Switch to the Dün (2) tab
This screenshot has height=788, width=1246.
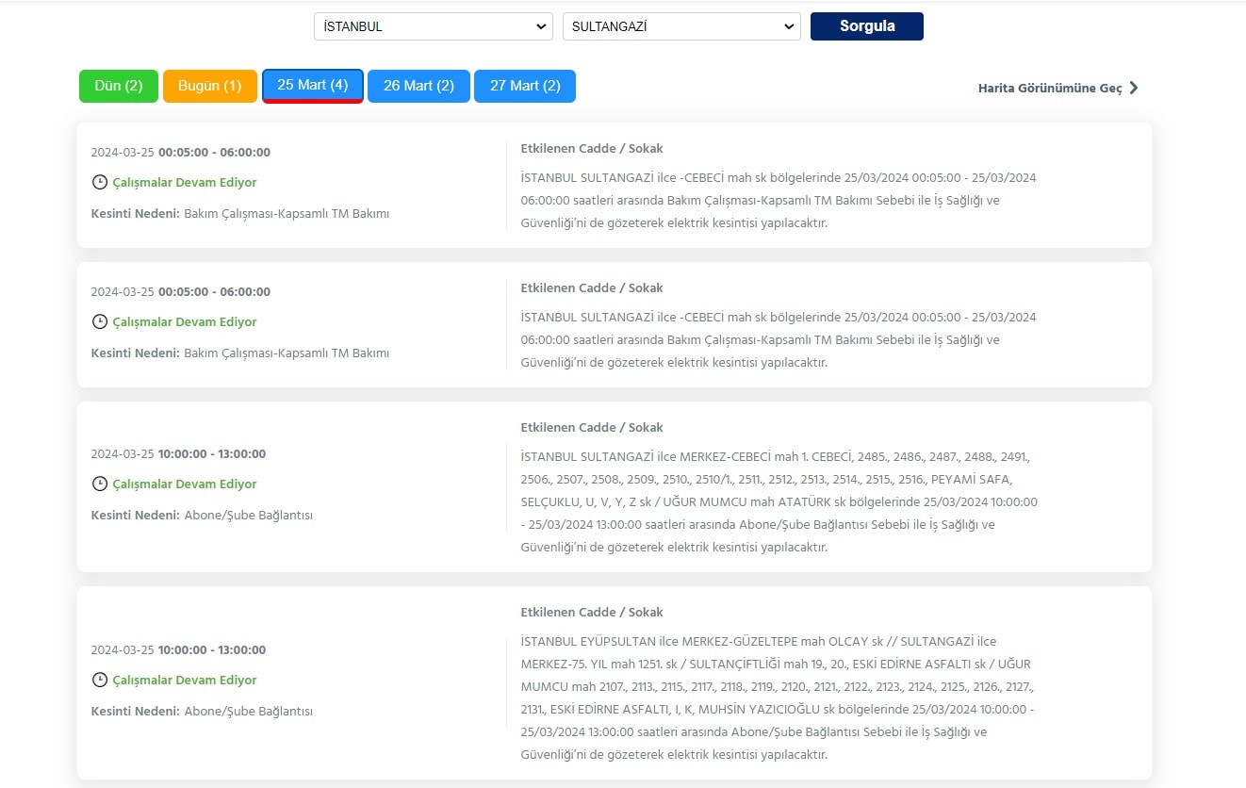tap(119, 86)
